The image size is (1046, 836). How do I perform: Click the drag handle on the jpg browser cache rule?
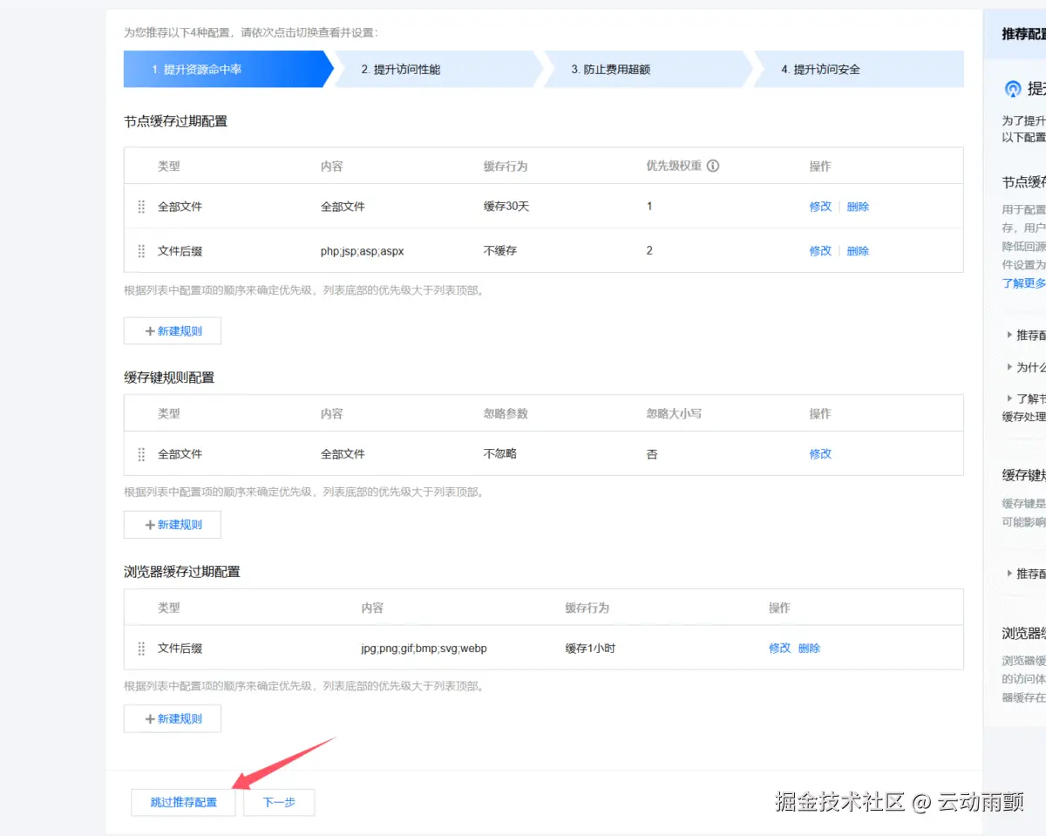click(x=140, y=648)
